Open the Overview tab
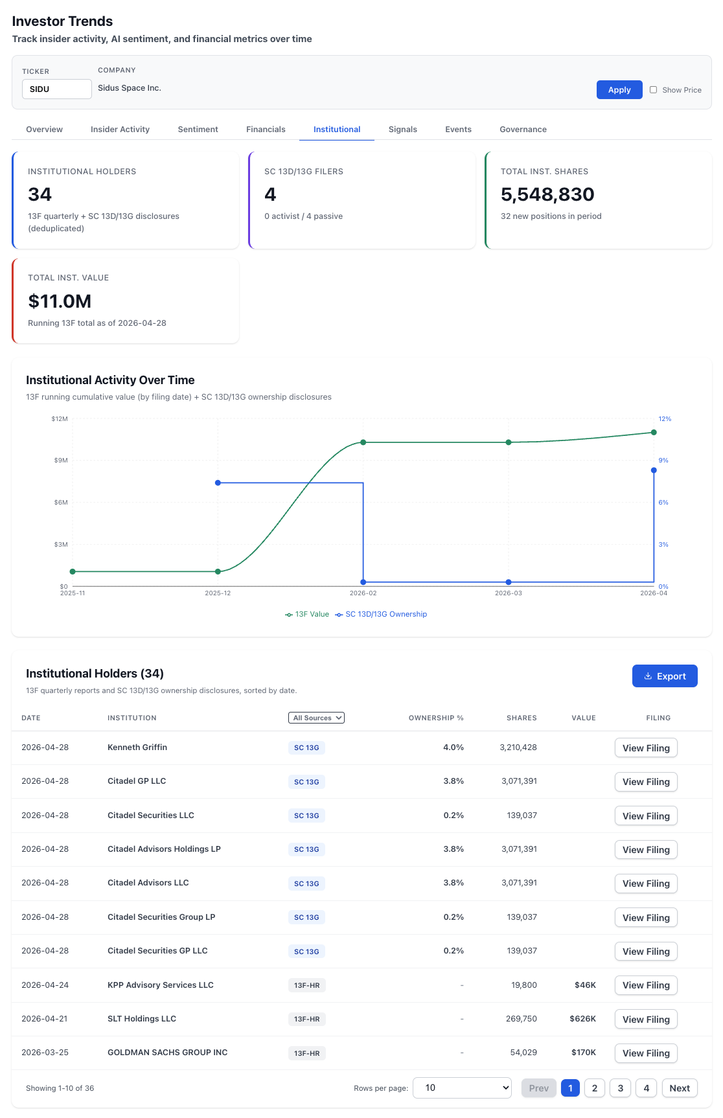 tap(44, 130)
